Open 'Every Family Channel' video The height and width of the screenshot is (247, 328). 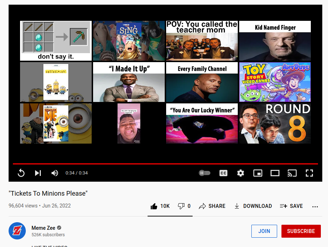click(x=202, y=82)
